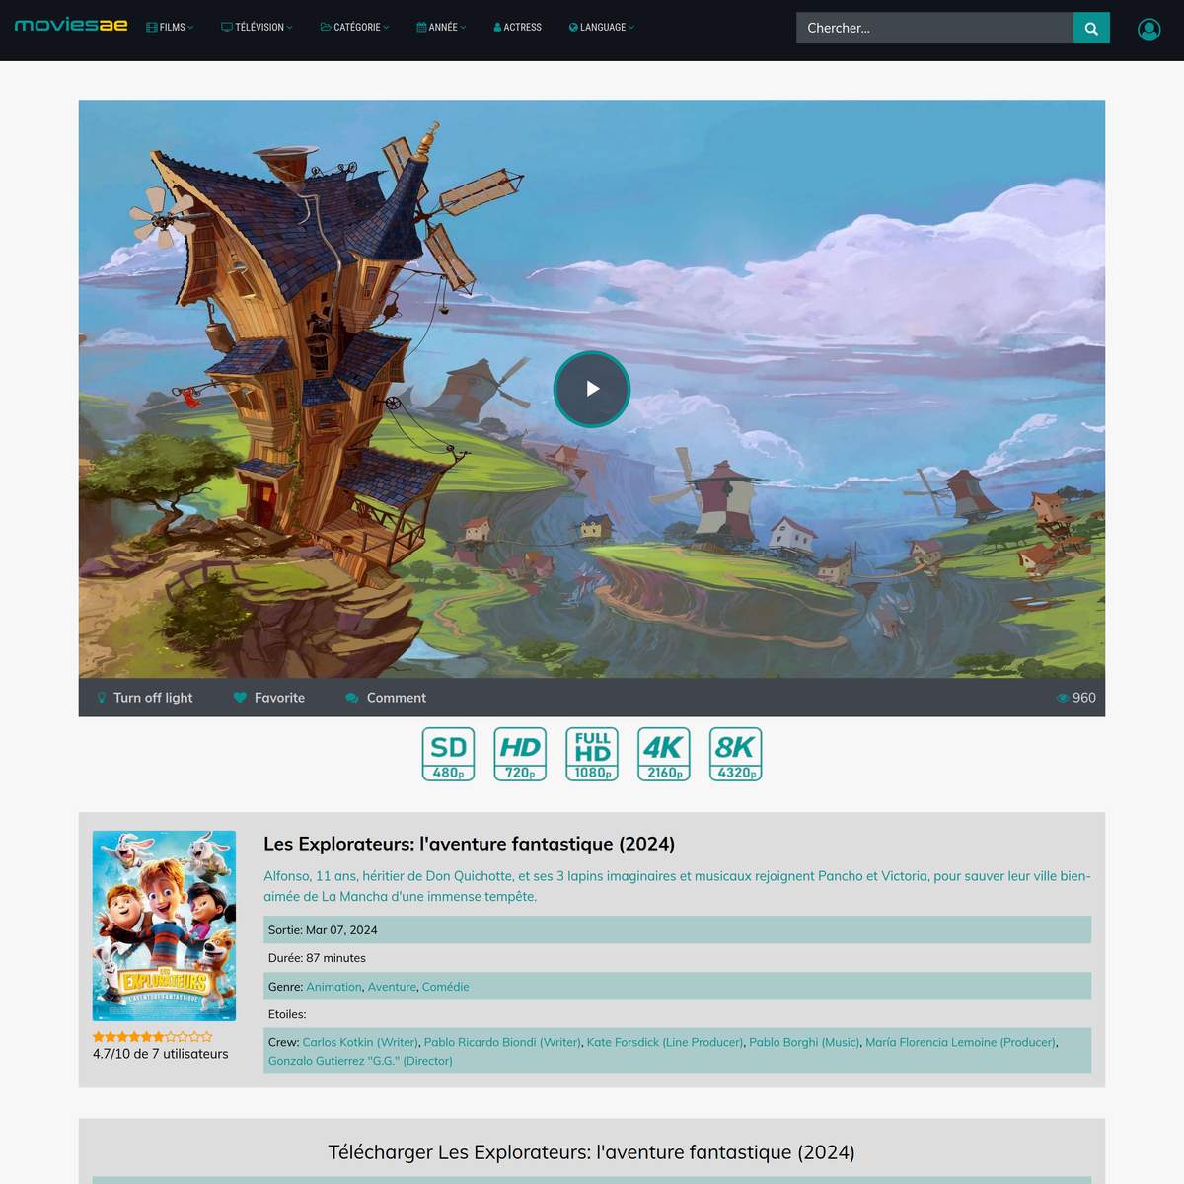
Task: Open Carlos Kotkin (Writer) link
Action: click(360, 1042)
